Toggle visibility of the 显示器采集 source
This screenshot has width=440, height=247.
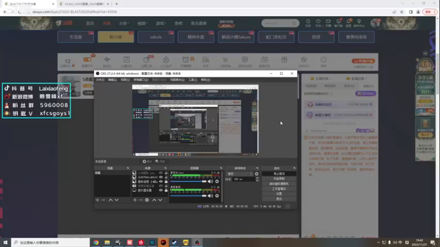[161, 190]
